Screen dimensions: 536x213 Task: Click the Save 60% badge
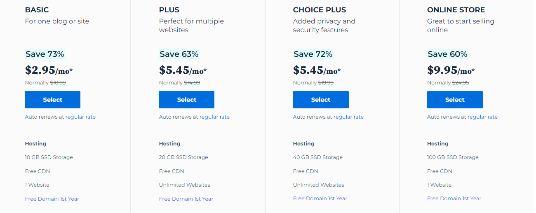(x=447, y=54)
